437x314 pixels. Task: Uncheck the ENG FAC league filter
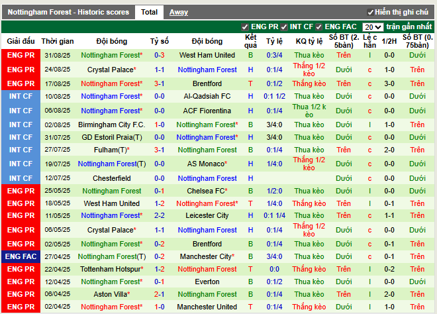[x=319, y=27]
